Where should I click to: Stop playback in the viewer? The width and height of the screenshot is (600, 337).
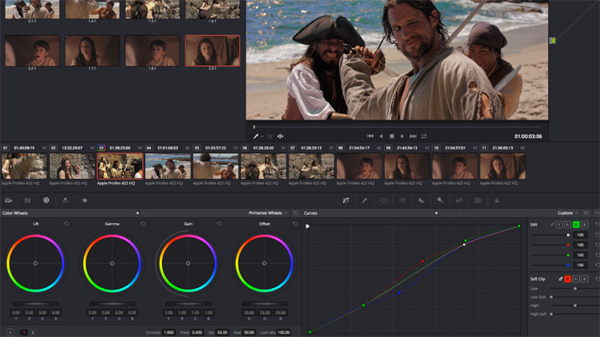[391, 136]
